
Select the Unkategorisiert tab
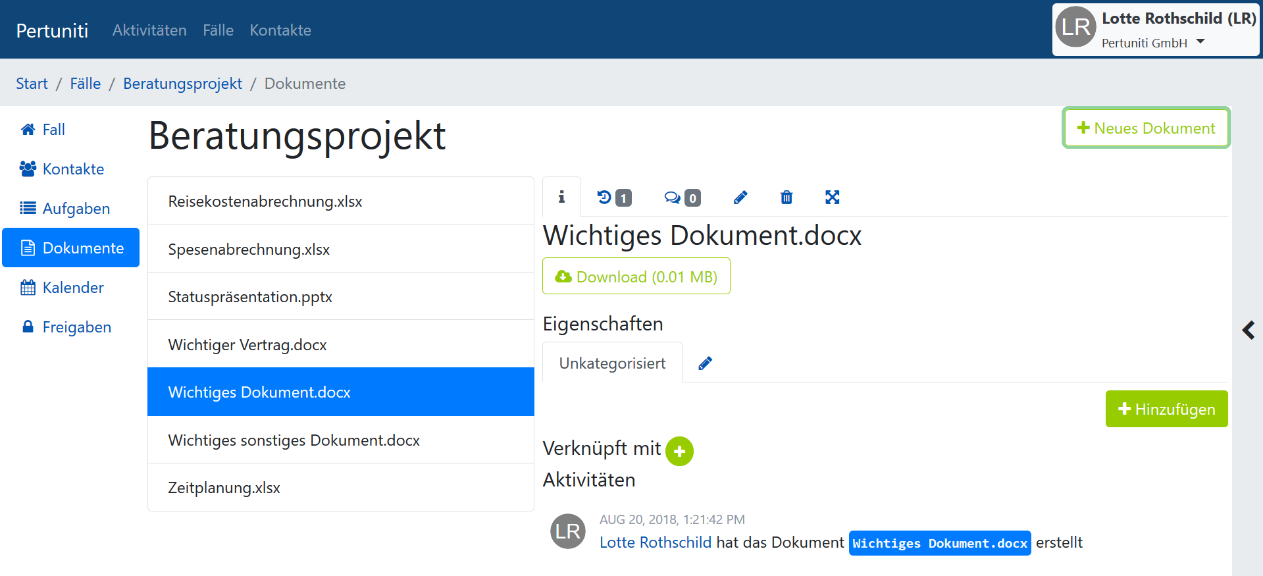[612, 363]
